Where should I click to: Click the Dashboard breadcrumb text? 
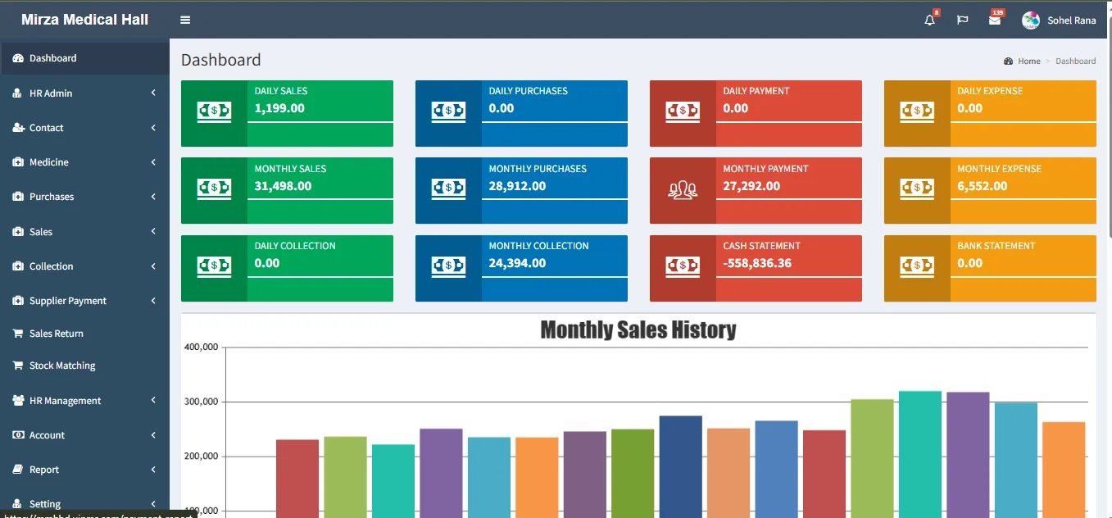[x=1076, y=61]
